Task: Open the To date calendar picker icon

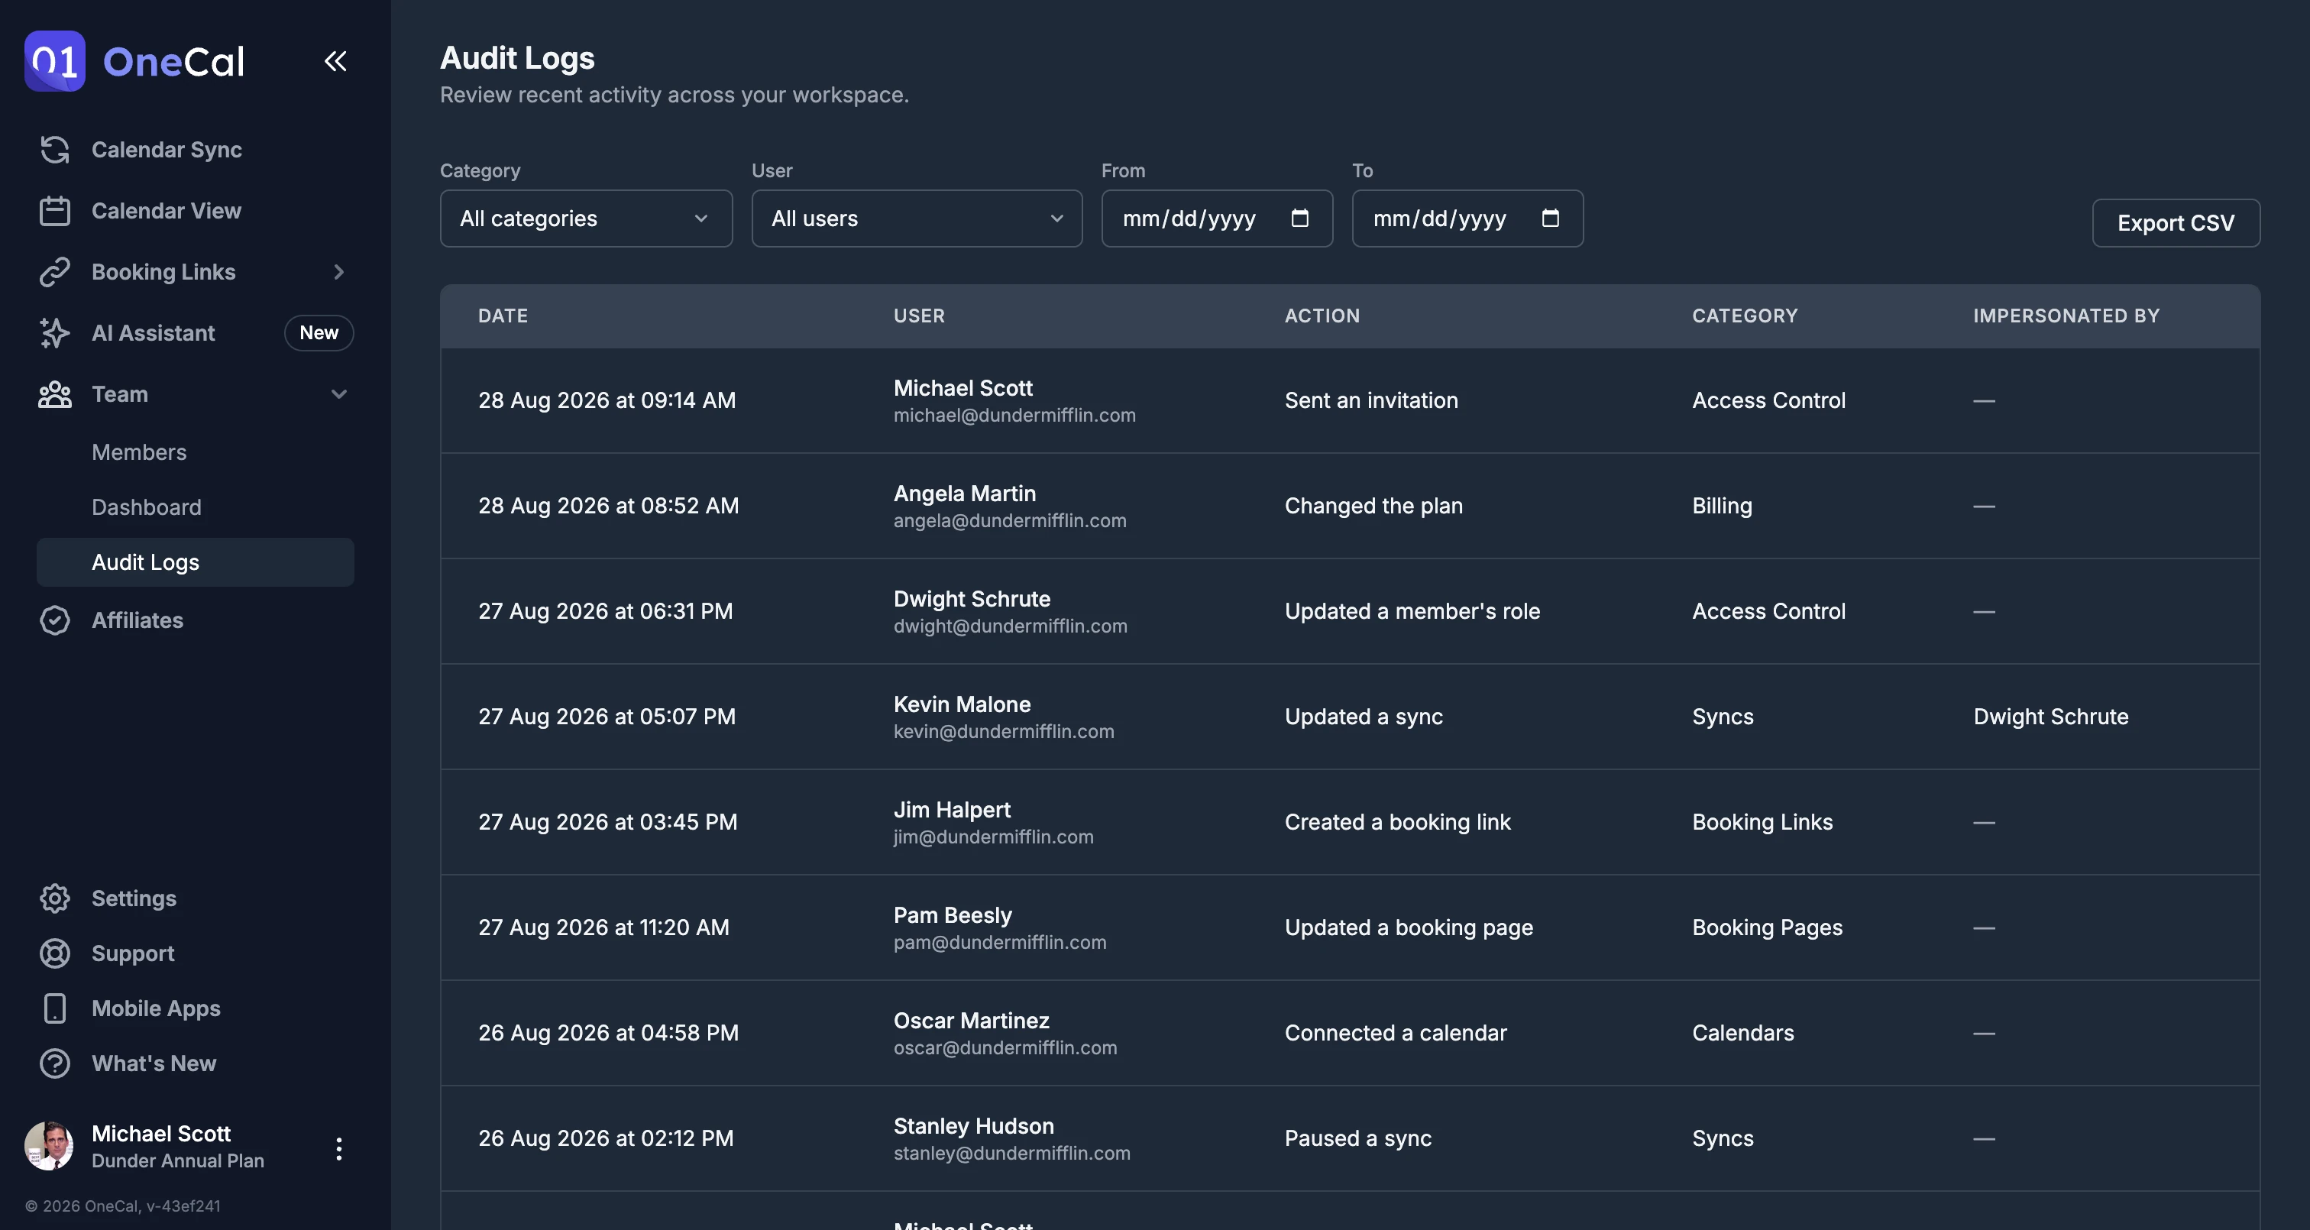Action: click(1551, 218)
